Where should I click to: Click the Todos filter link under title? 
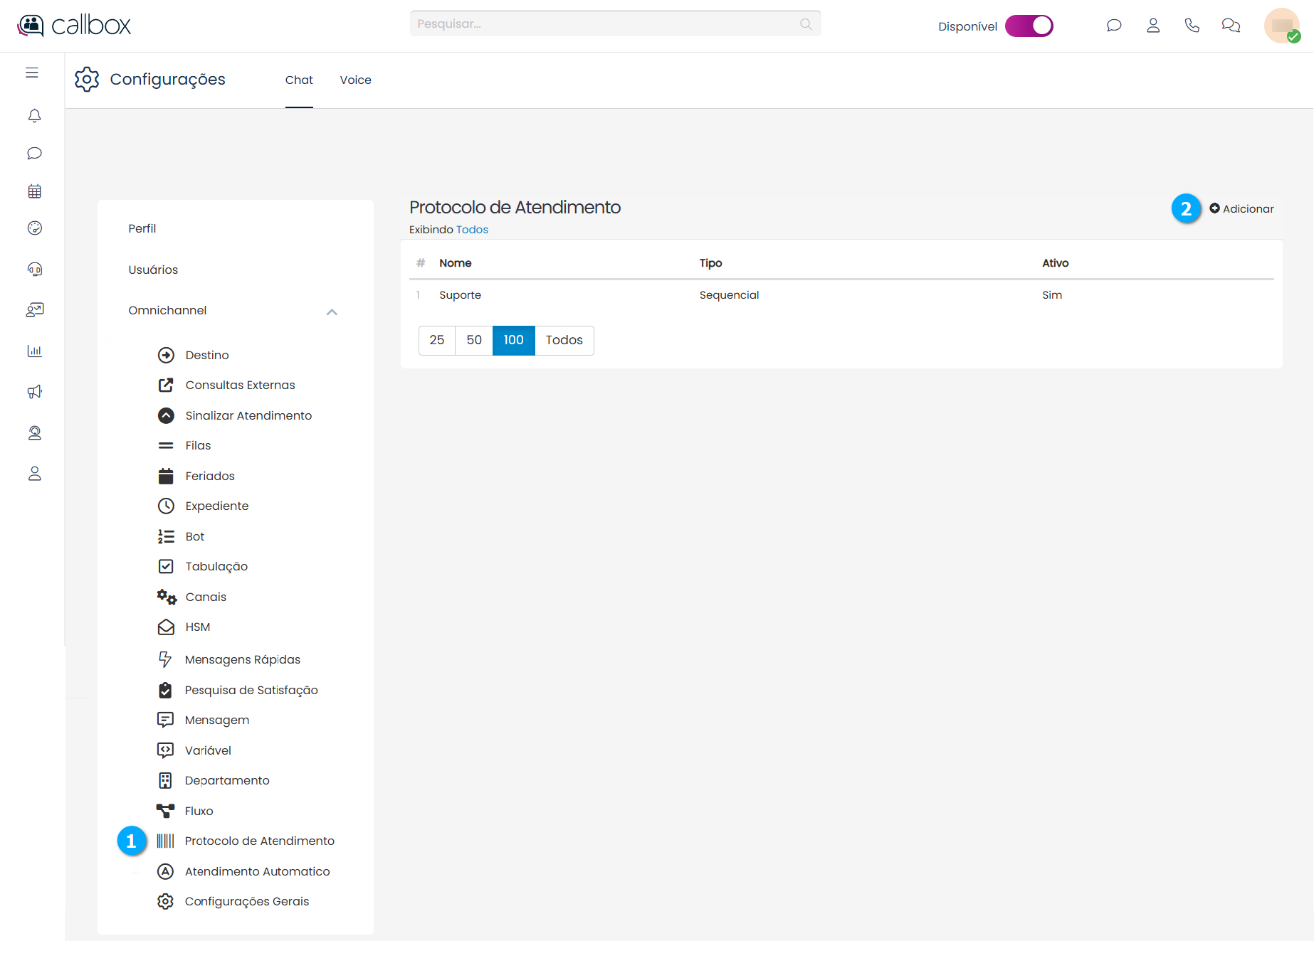(x=472, y=230)
